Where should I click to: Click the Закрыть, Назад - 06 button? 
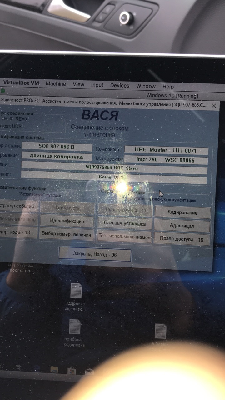pos(95,254)
